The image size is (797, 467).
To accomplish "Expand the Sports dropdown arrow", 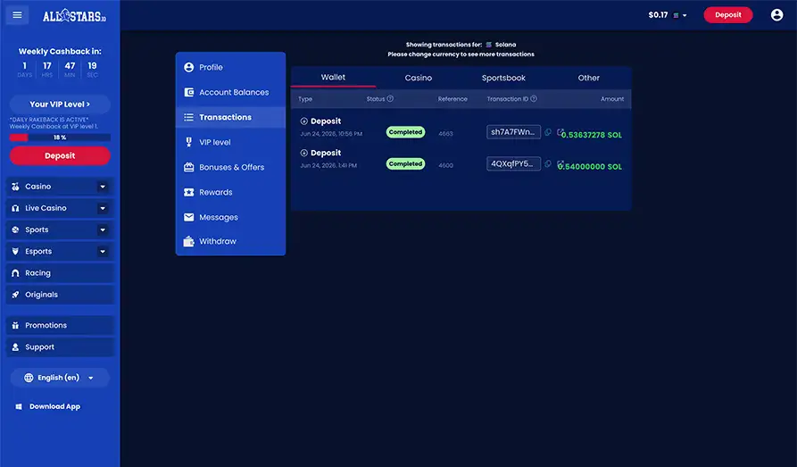I will click(103, 230).
